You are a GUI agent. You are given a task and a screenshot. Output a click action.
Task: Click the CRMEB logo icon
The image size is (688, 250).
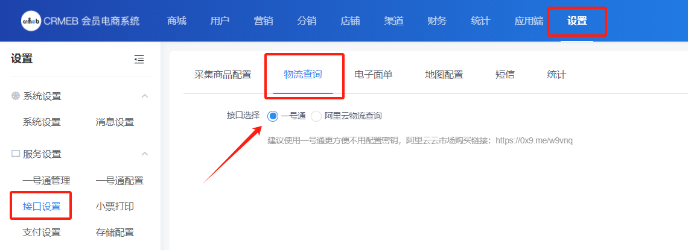(31, 21)
